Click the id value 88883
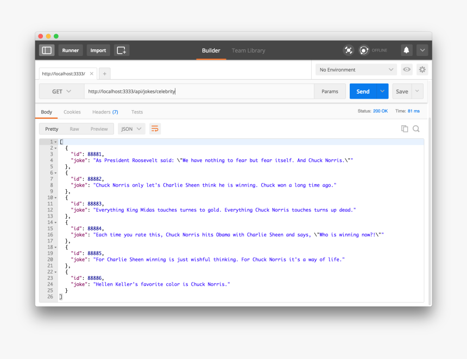Viewport: 467px width, 359px height. [x=94, y=204]
